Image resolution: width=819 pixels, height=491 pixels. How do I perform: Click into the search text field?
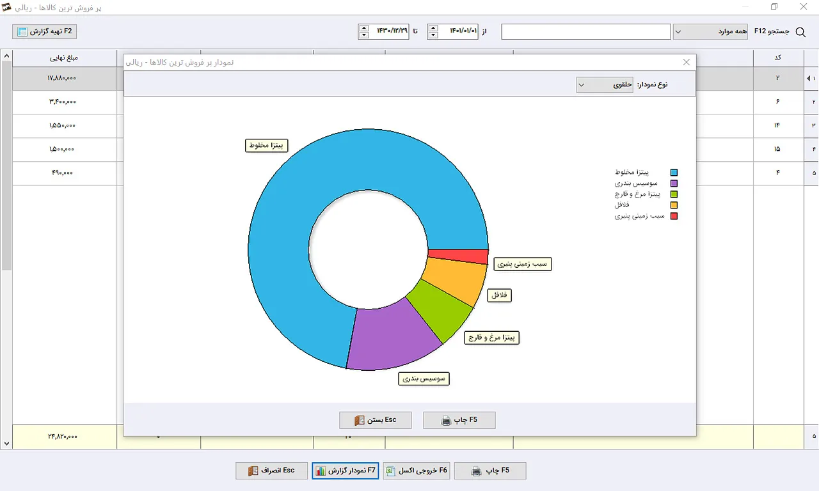(x=585, y=31)
